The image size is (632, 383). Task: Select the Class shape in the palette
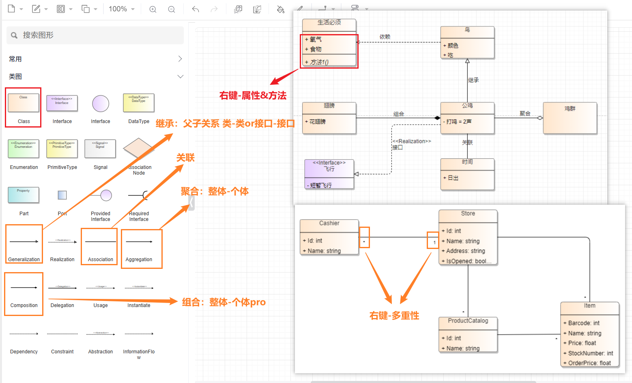pyautogui.click(x=24, y=107)
